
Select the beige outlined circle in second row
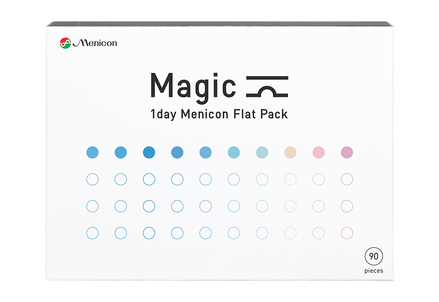coord(291,179)
